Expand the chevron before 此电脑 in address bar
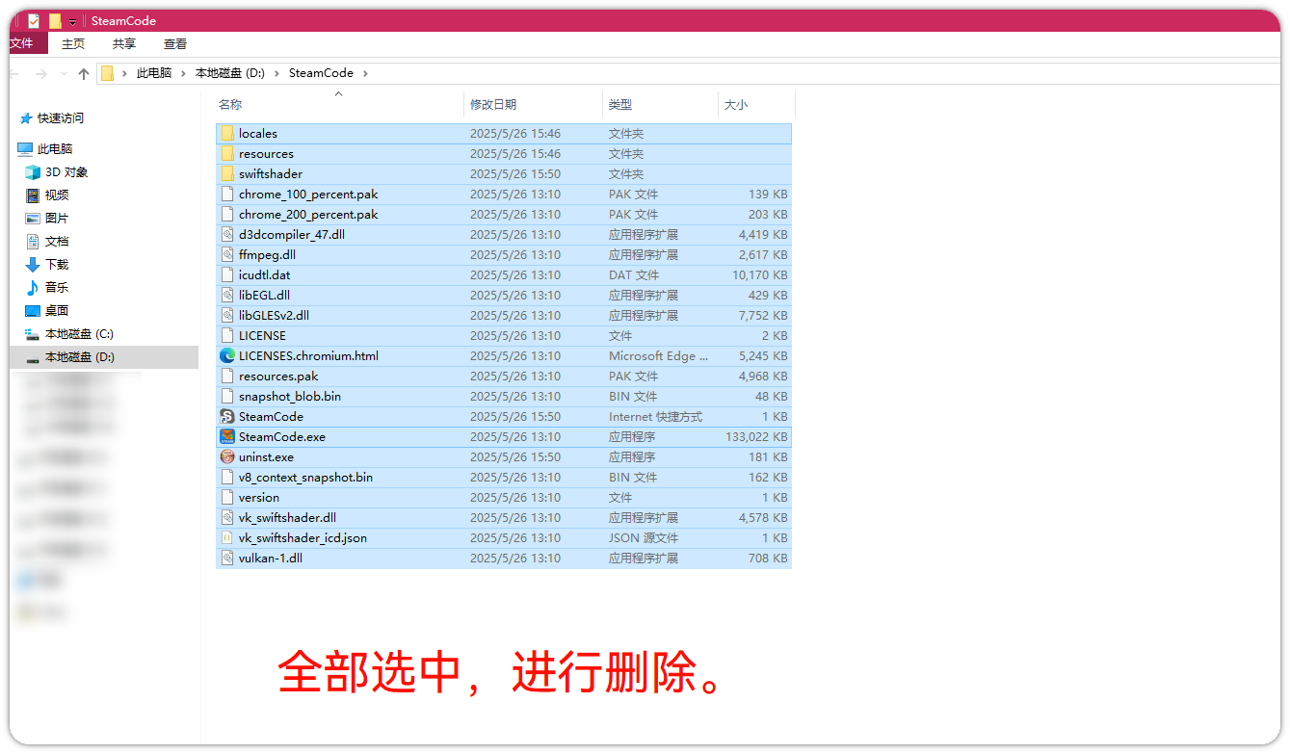Screen dimensions: 1290x754 click(125, 73)
